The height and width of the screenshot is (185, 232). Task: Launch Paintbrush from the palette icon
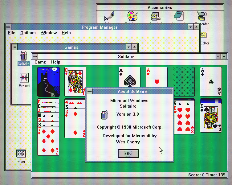[132, 16]
